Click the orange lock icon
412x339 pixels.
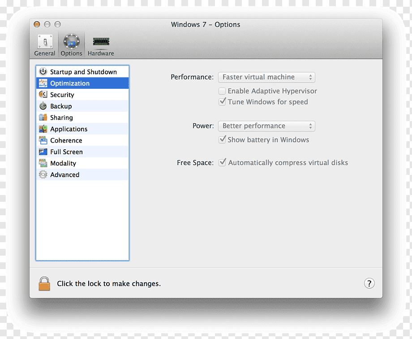[x=44, y=284]
